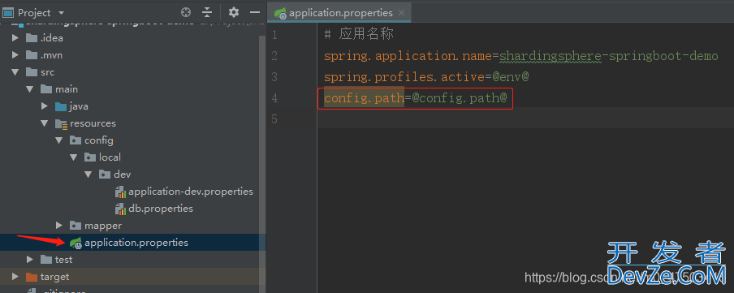Viewport: 734px width, 293px height.
Task: Select the target folder row
Action: point(132,277)
